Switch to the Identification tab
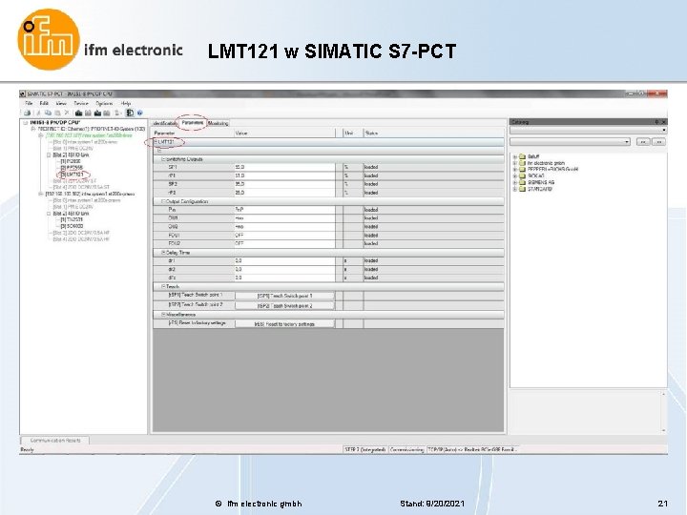 click(164, 123)
